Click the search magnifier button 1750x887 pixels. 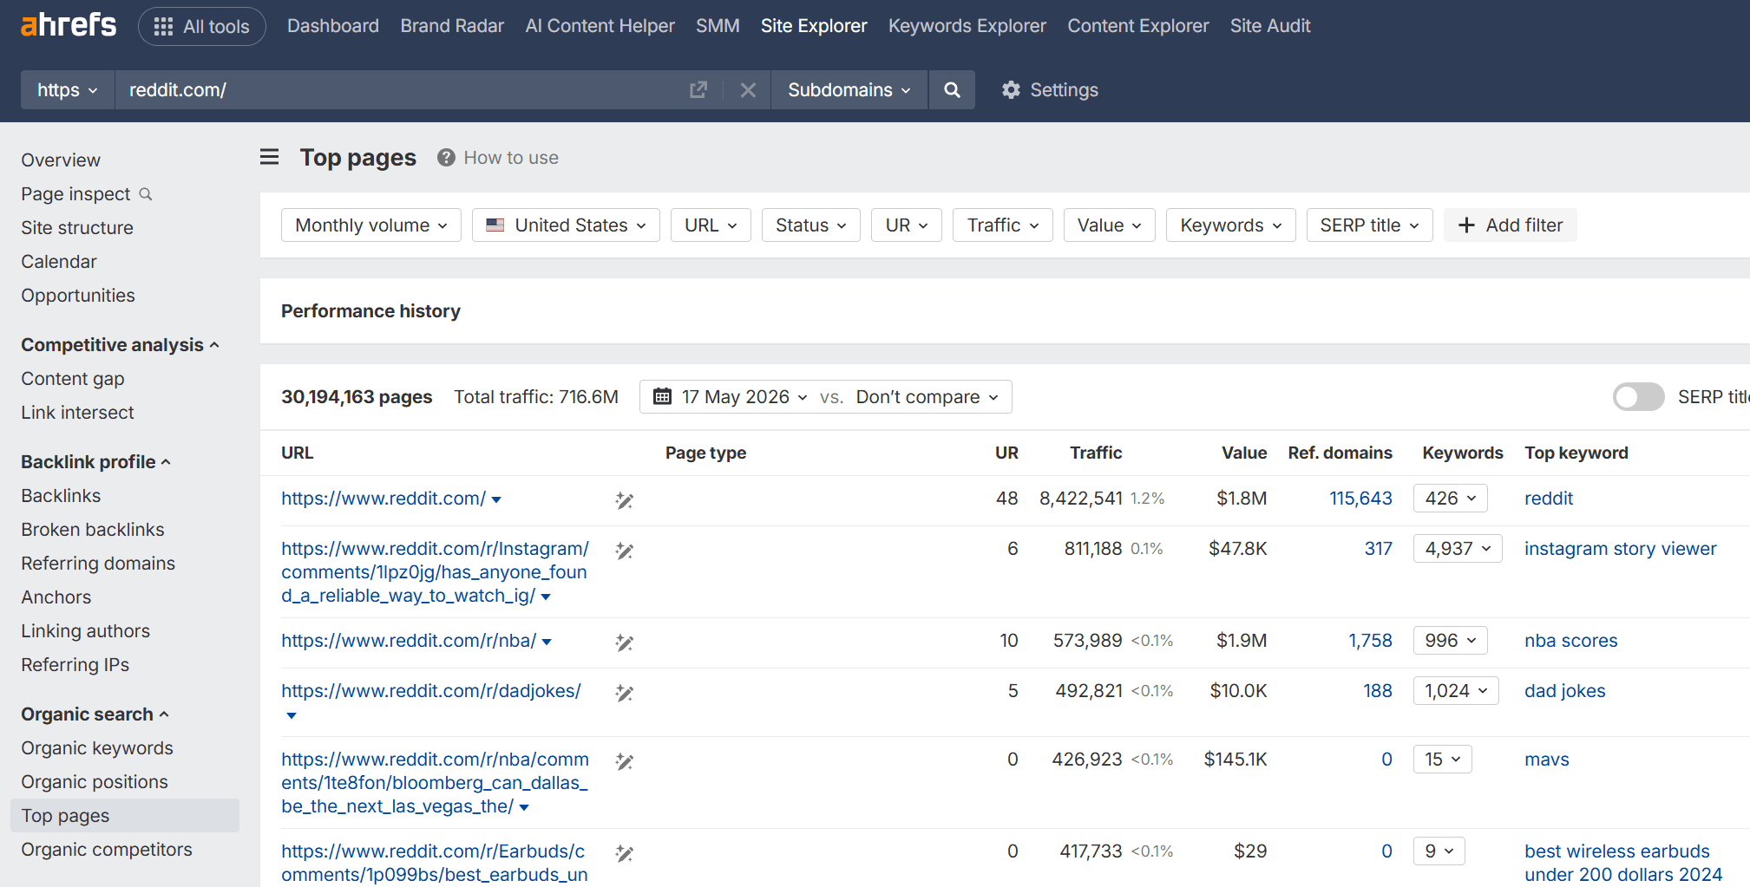pos(952,90)
